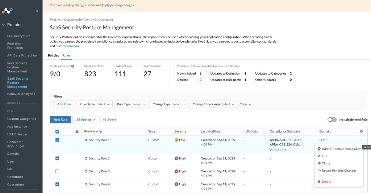Collapse the sidebar with double-chevron icon
The height and width of the screenshot is (193, 371).
(37, 11)
